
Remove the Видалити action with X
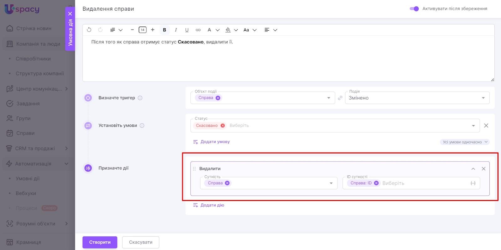coord(483,169)
